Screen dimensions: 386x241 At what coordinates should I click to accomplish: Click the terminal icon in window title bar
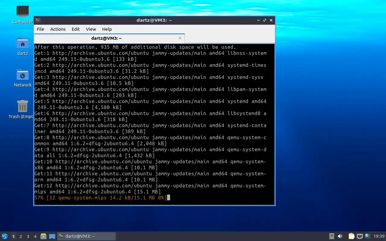point(38,20)
